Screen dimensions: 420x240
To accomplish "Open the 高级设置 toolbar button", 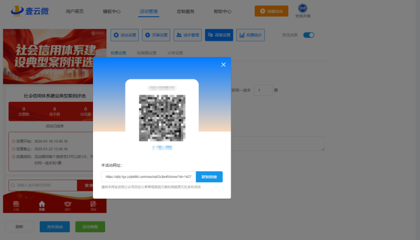I will [219, 35].
